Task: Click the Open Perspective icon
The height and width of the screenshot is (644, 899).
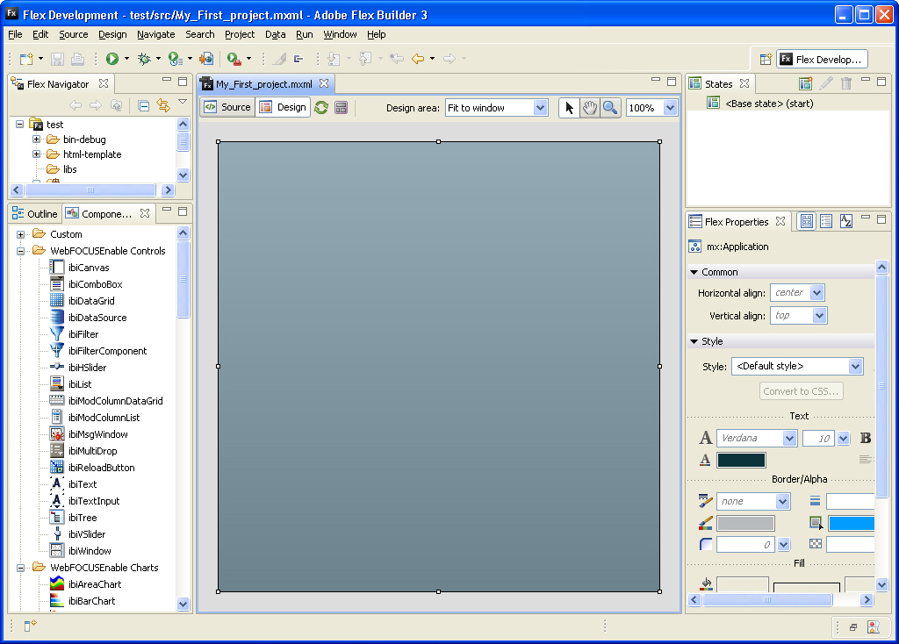Action: [x=766, y=59]
